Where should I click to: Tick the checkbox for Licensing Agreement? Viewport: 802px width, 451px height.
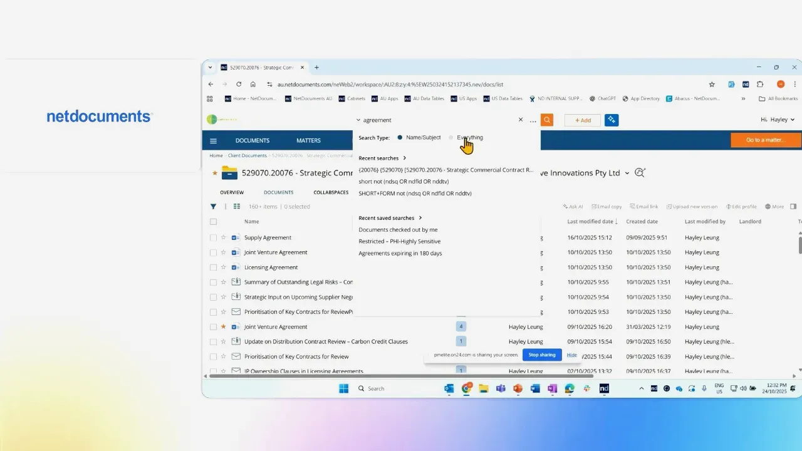point(214,267)
